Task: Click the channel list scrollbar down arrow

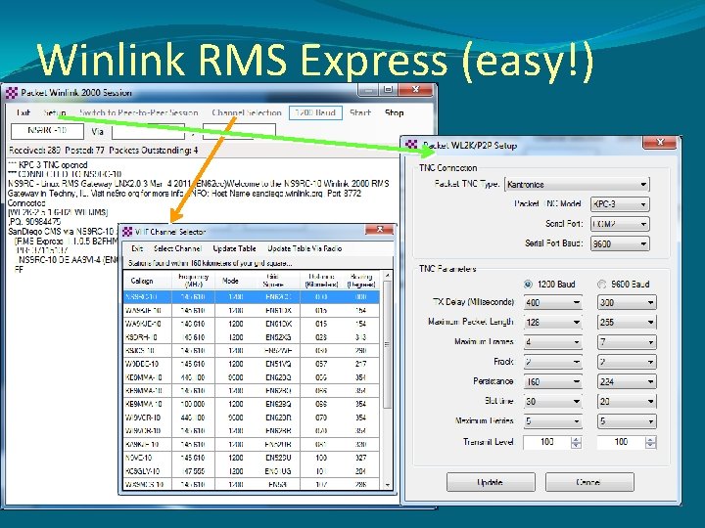Action: point(387,485)
